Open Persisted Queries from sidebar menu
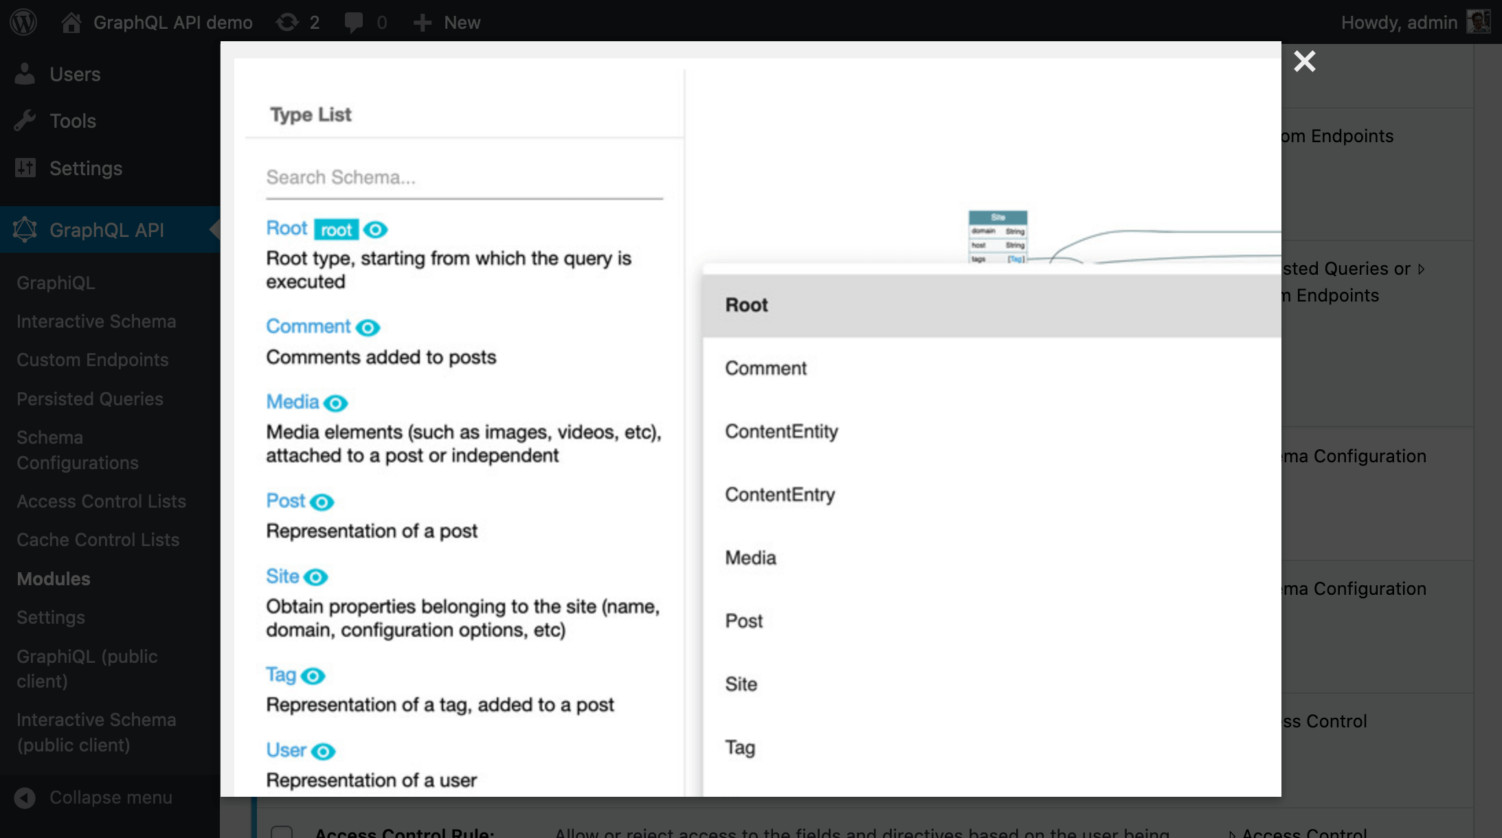Screen dimensions: 1502x838 click(90, 398)
